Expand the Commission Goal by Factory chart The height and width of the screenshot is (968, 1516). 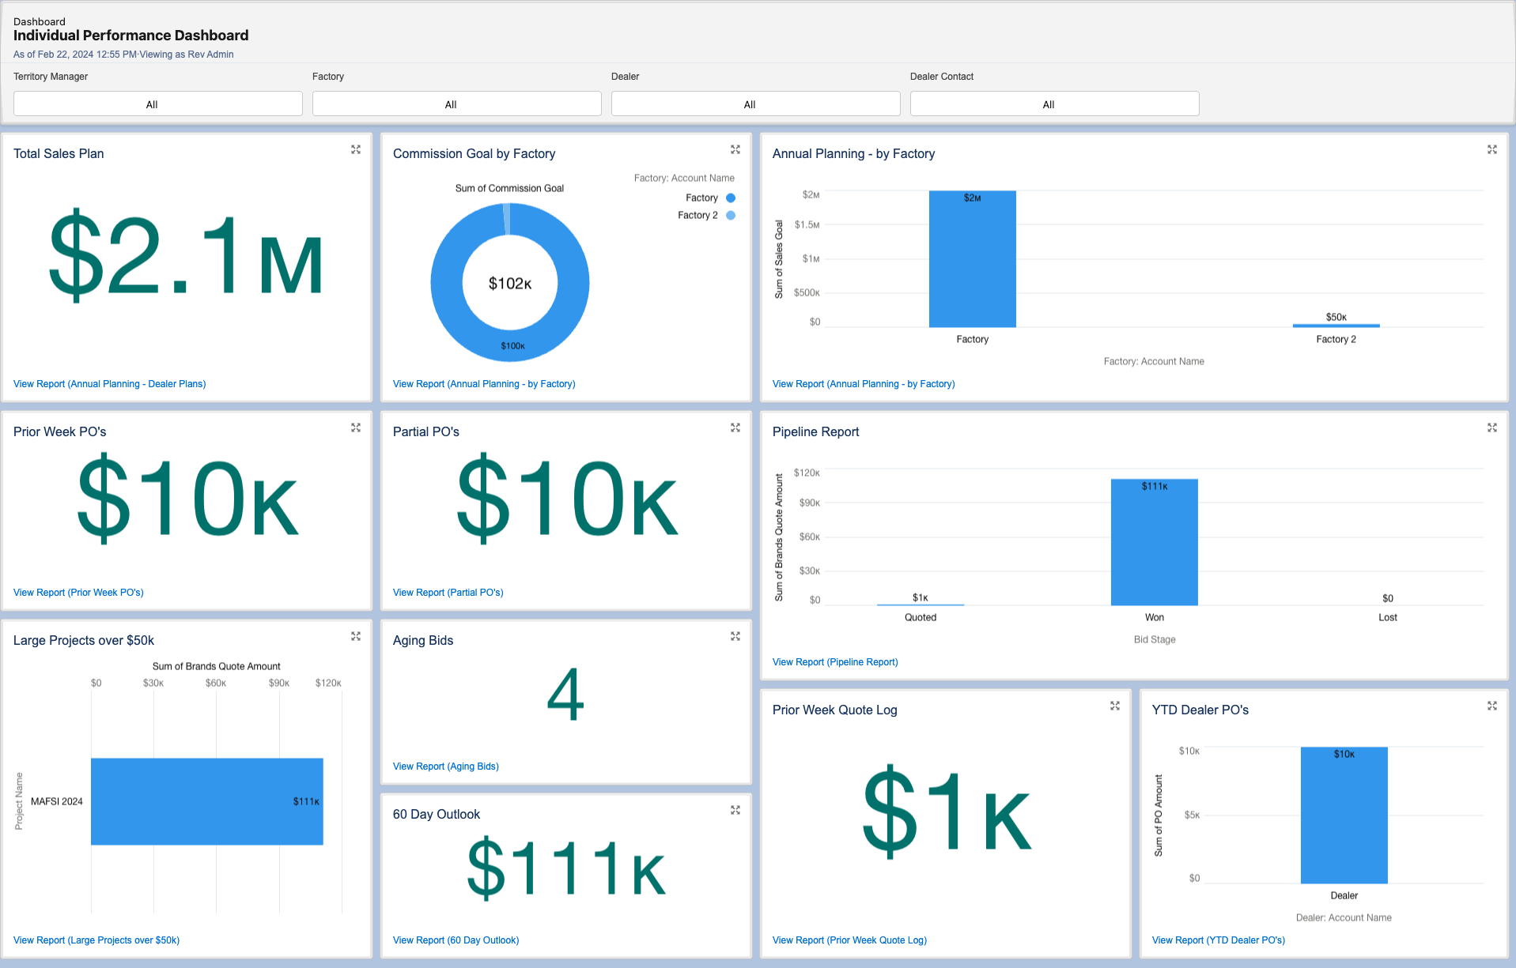coord(735,149)
